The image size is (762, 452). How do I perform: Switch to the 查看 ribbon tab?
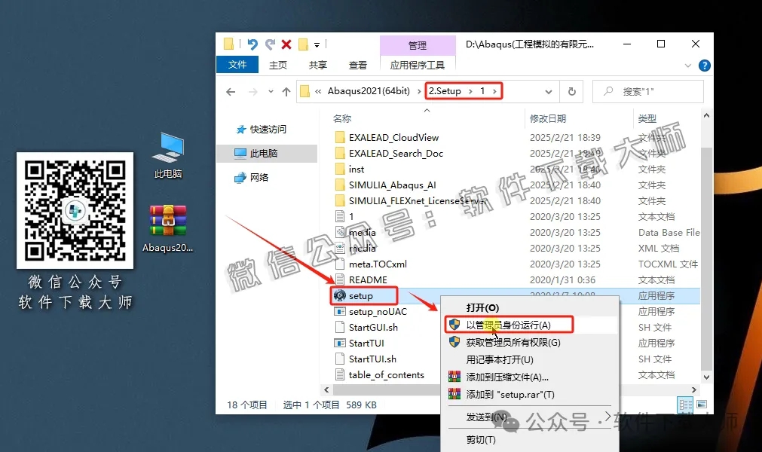[x=357, y=65]
